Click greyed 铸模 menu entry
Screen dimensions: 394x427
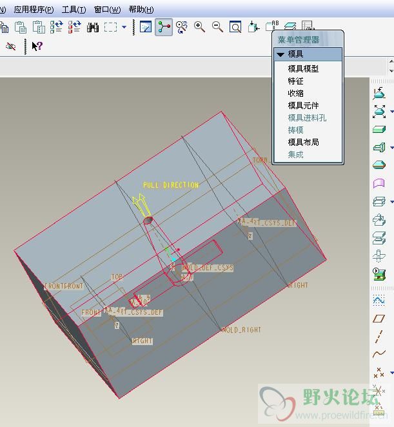click(x=295, y=130)
